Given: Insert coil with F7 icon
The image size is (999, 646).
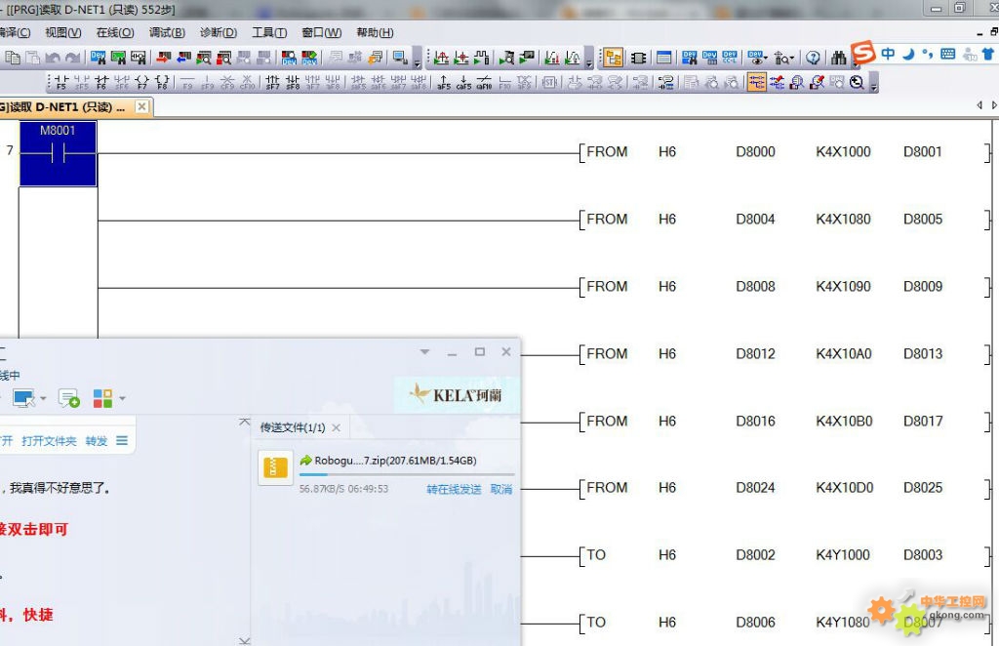Looking at the screenshot, I should [x=141, y=82].
